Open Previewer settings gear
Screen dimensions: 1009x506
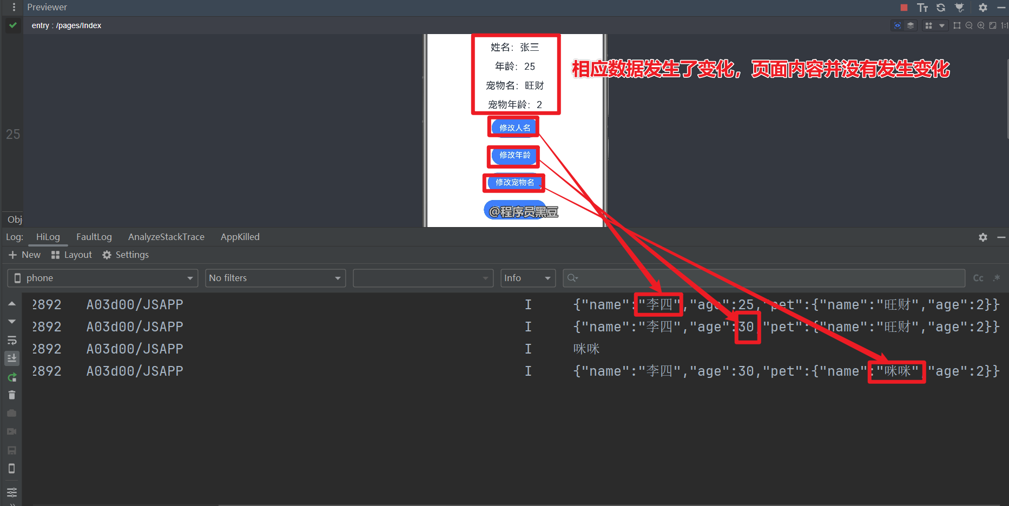coord(983,8)
